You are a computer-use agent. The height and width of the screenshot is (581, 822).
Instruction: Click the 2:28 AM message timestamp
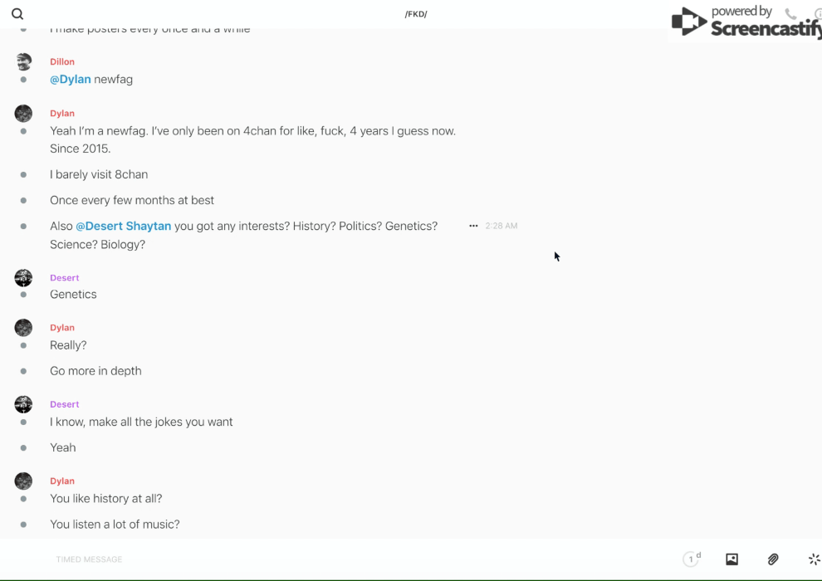pyautogui.click(x=502, y=226)
